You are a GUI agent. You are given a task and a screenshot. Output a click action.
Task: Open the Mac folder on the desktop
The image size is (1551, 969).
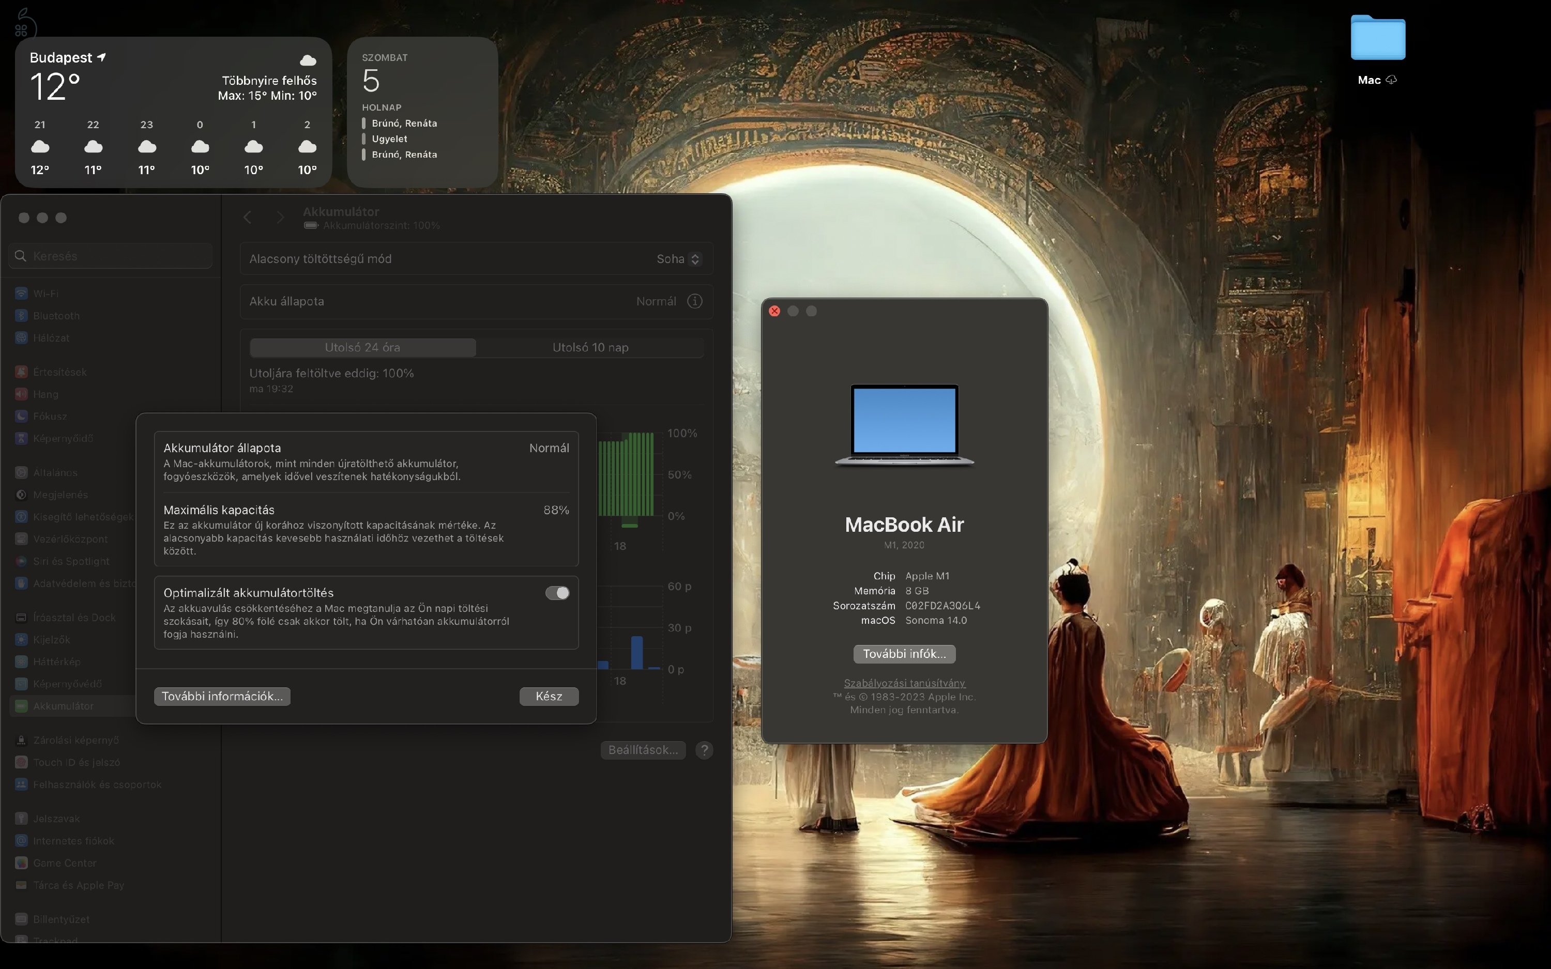click(1377, 38)
